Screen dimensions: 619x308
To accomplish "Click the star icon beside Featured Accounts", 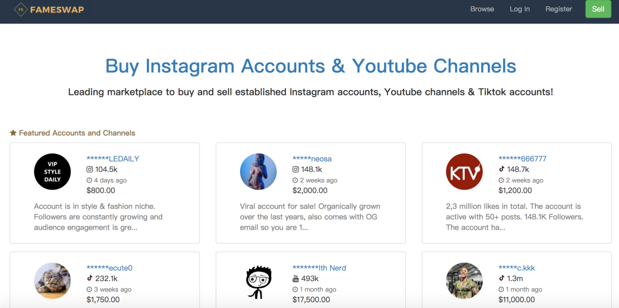I will point(13,133).
